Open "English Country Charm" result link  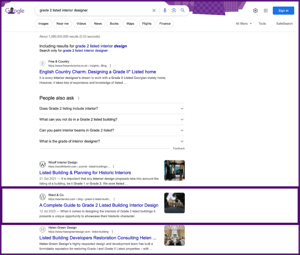pos(98,72)
